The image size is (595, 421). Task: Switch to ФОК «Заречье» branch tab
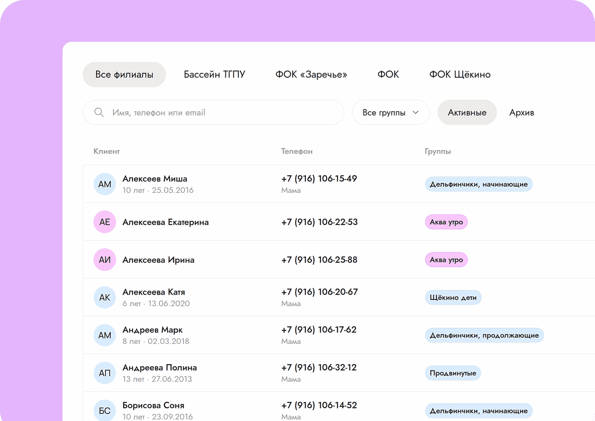click(311, 74)
